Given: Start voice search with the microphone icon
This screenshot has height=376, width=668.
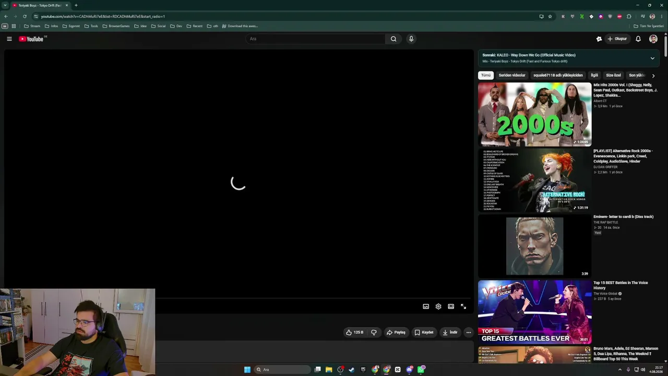Looking at the screenshot, I should coord(411,39).
